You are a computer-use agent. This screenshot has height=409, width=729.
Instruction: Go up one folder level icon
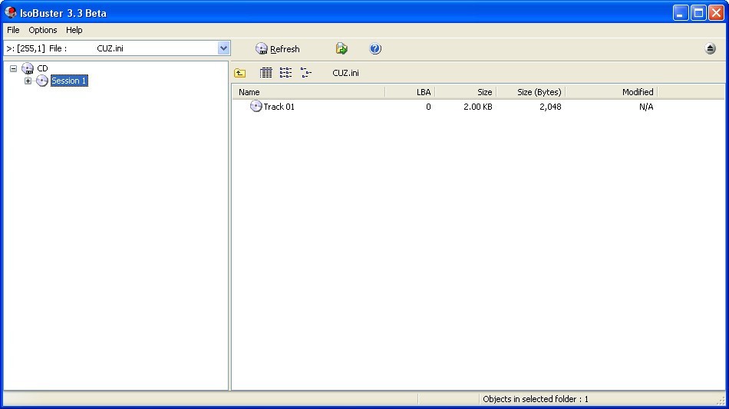[240, 72]
